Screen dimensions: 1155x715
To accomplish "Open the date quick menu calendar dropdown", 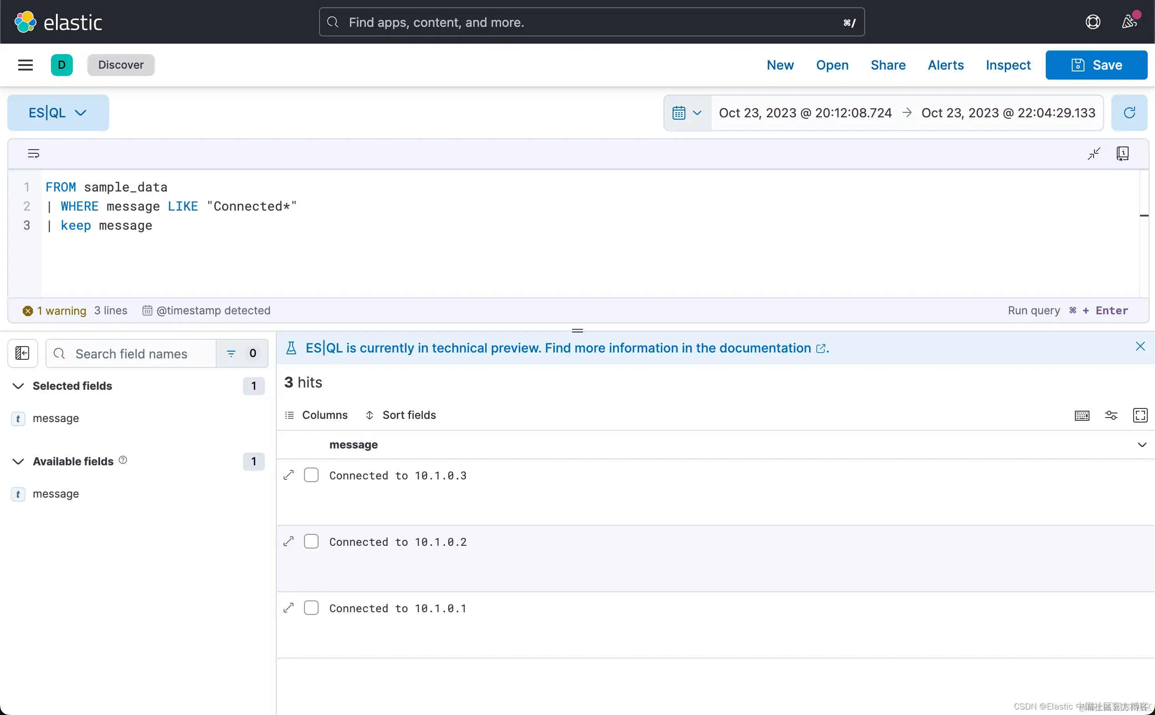I will click(x=687, y=112).
